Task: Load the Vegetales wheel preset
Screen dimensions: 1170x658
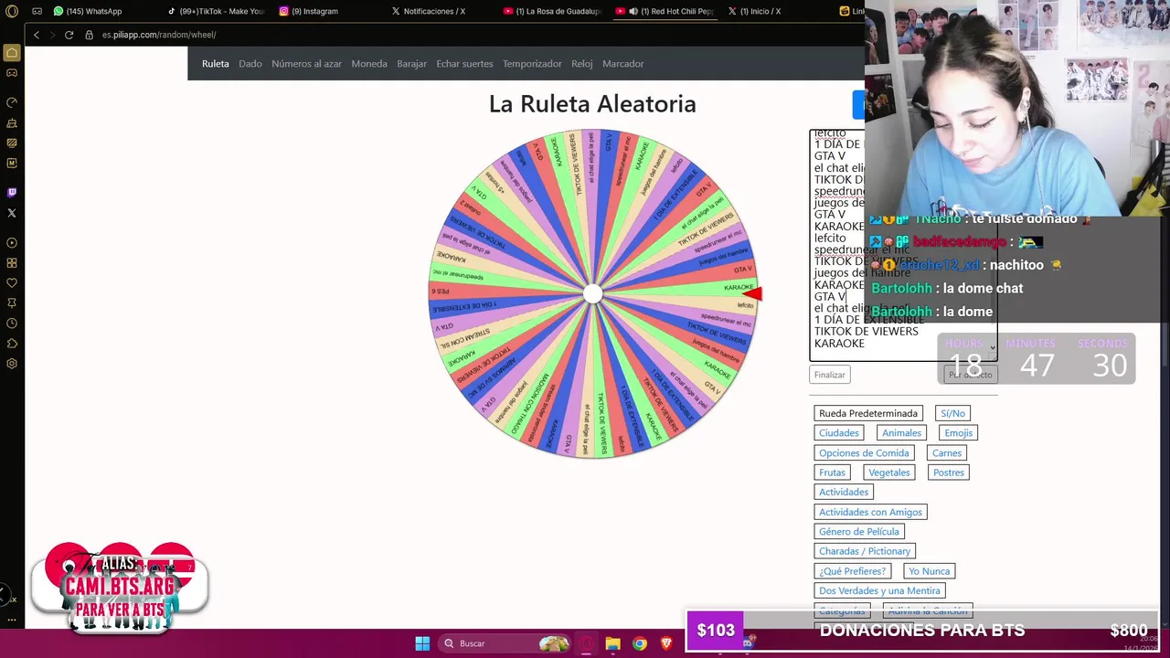Action: point(889,472)
